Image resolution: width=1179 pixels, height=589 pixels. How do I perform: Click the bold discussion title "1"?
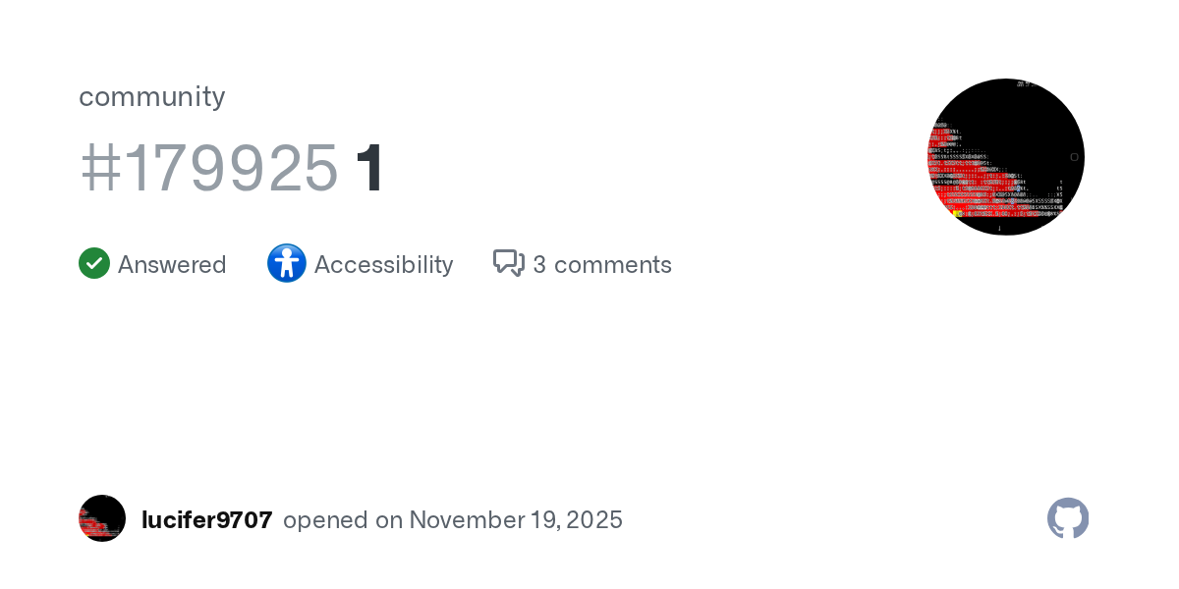(x=369, y=168)
